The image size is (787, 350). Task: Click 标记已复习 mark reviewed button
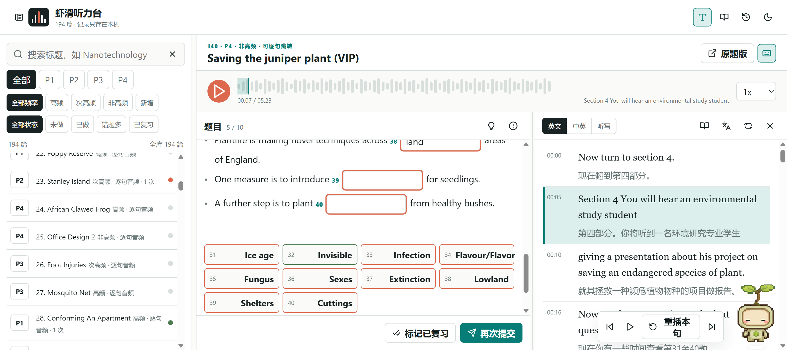tap(420, 333)
